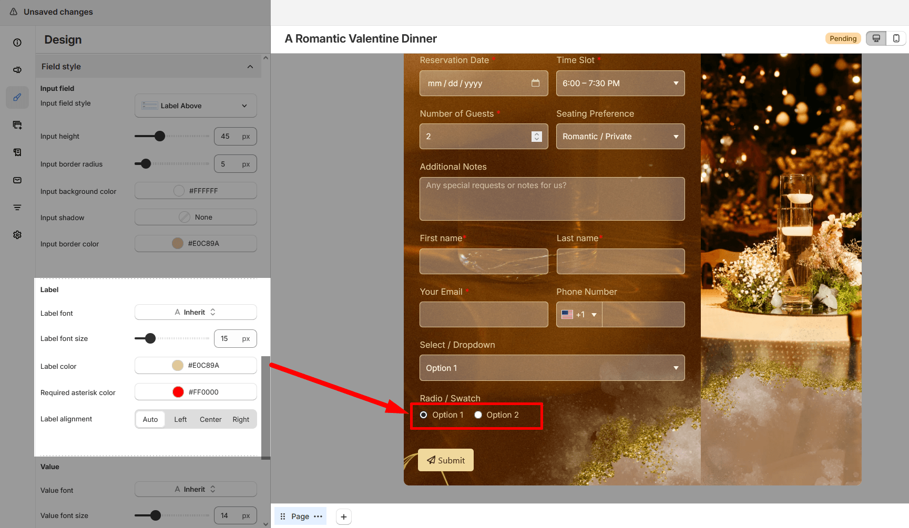
Task: Set label alignment to Left
Action: 180,419
